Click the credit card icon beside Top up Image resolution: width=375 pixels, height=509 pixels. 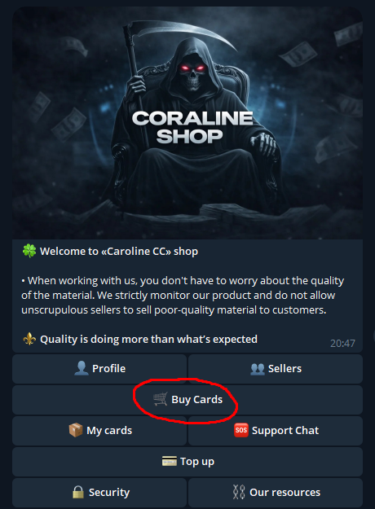click(170, 461)
